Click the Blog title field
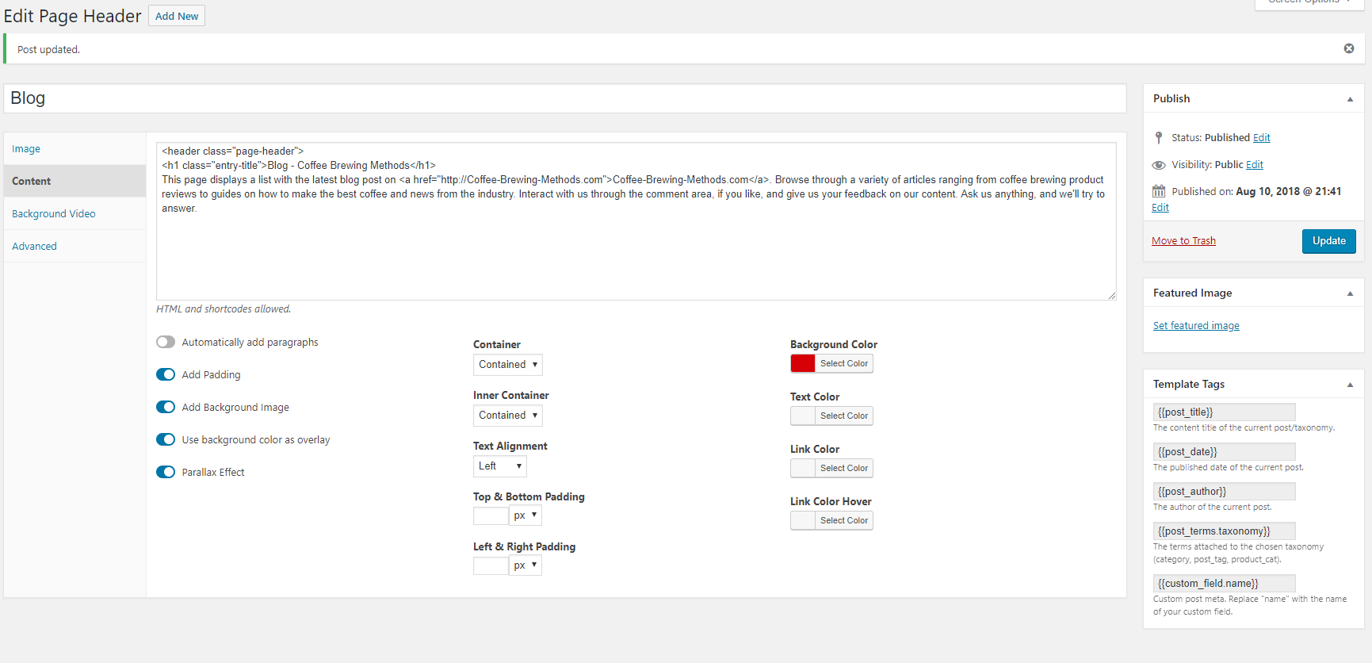 click(565, 98)
